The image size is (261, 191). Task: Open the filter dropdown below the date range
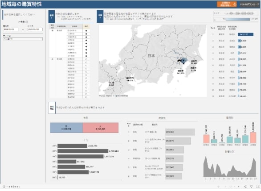23,39
